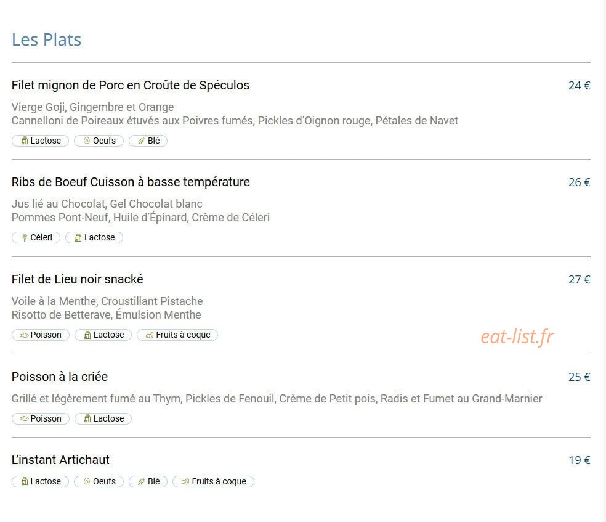Open Filet de Lieu noir snacké dish
606x522 pixels.
point(78,279)
